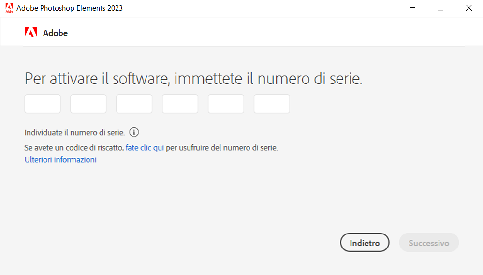Focus the second serial number field
This screenshot has height=275, width=483.
point(88,104)
